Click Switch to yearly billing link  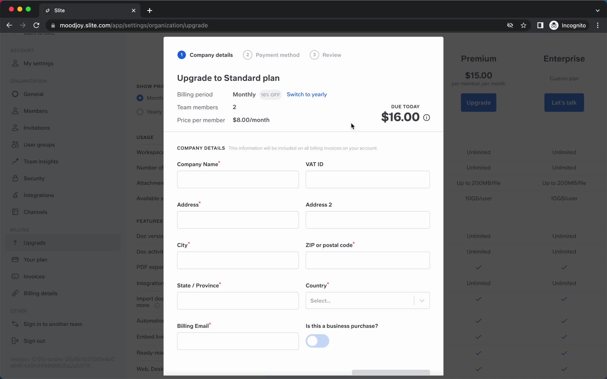pos(307,94)
